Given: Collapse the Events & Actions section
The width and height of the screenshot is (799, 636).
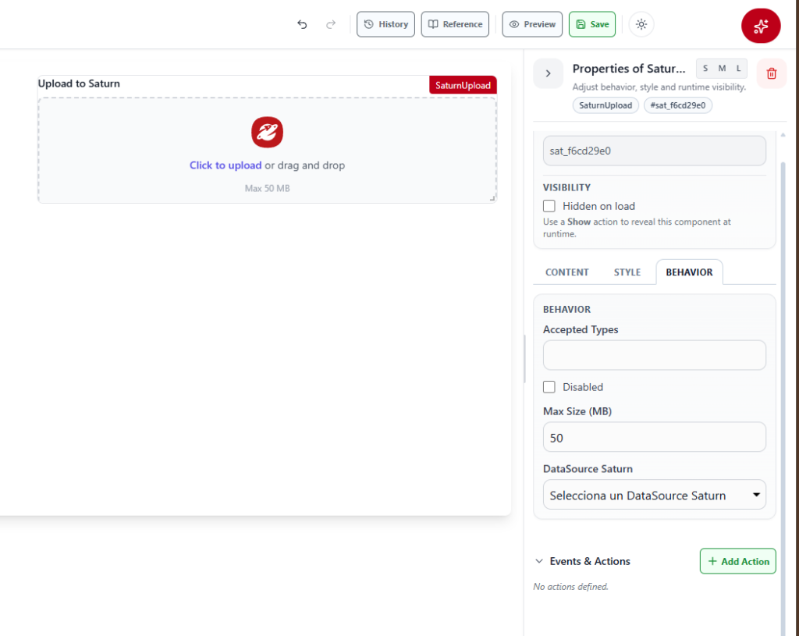Looking at the screenshot, I should click(x=539, y=561).
